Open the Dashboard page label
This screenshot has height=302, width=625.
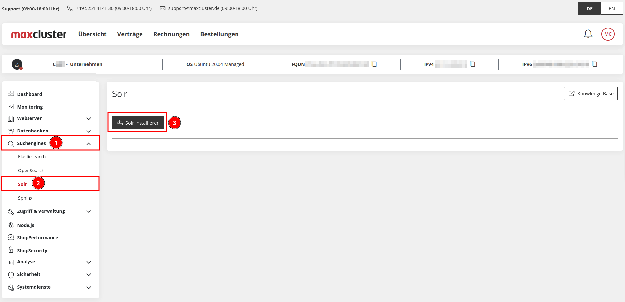pyautogui.click(x=29, y=94)
